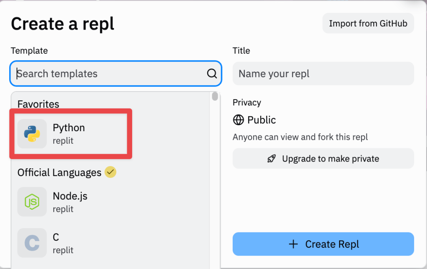Click the Favorites section heading
This screenshot has height=269, width=427.
38,104
